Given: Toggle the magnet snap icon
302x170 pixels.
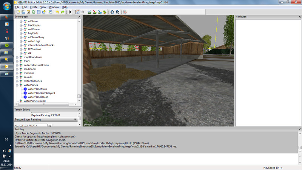Looking at the screenshot, I should [83, 12].
